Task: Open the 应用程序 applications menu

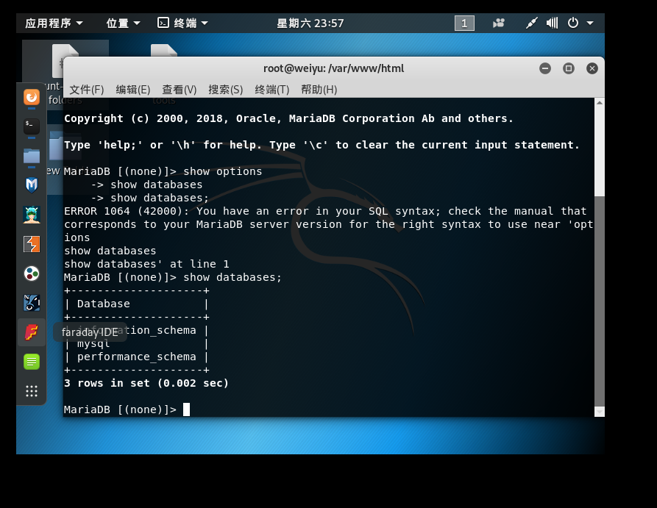Action: (54, 23)
